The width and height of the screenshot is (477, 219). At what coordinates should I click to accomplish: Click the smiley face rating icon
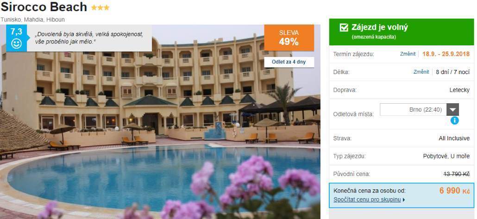[16, 44]
